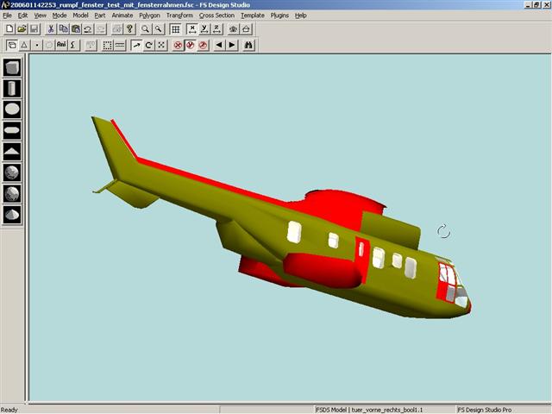Click the Open file folder icon
552x414 pixels.
click(x=22, y=29)
